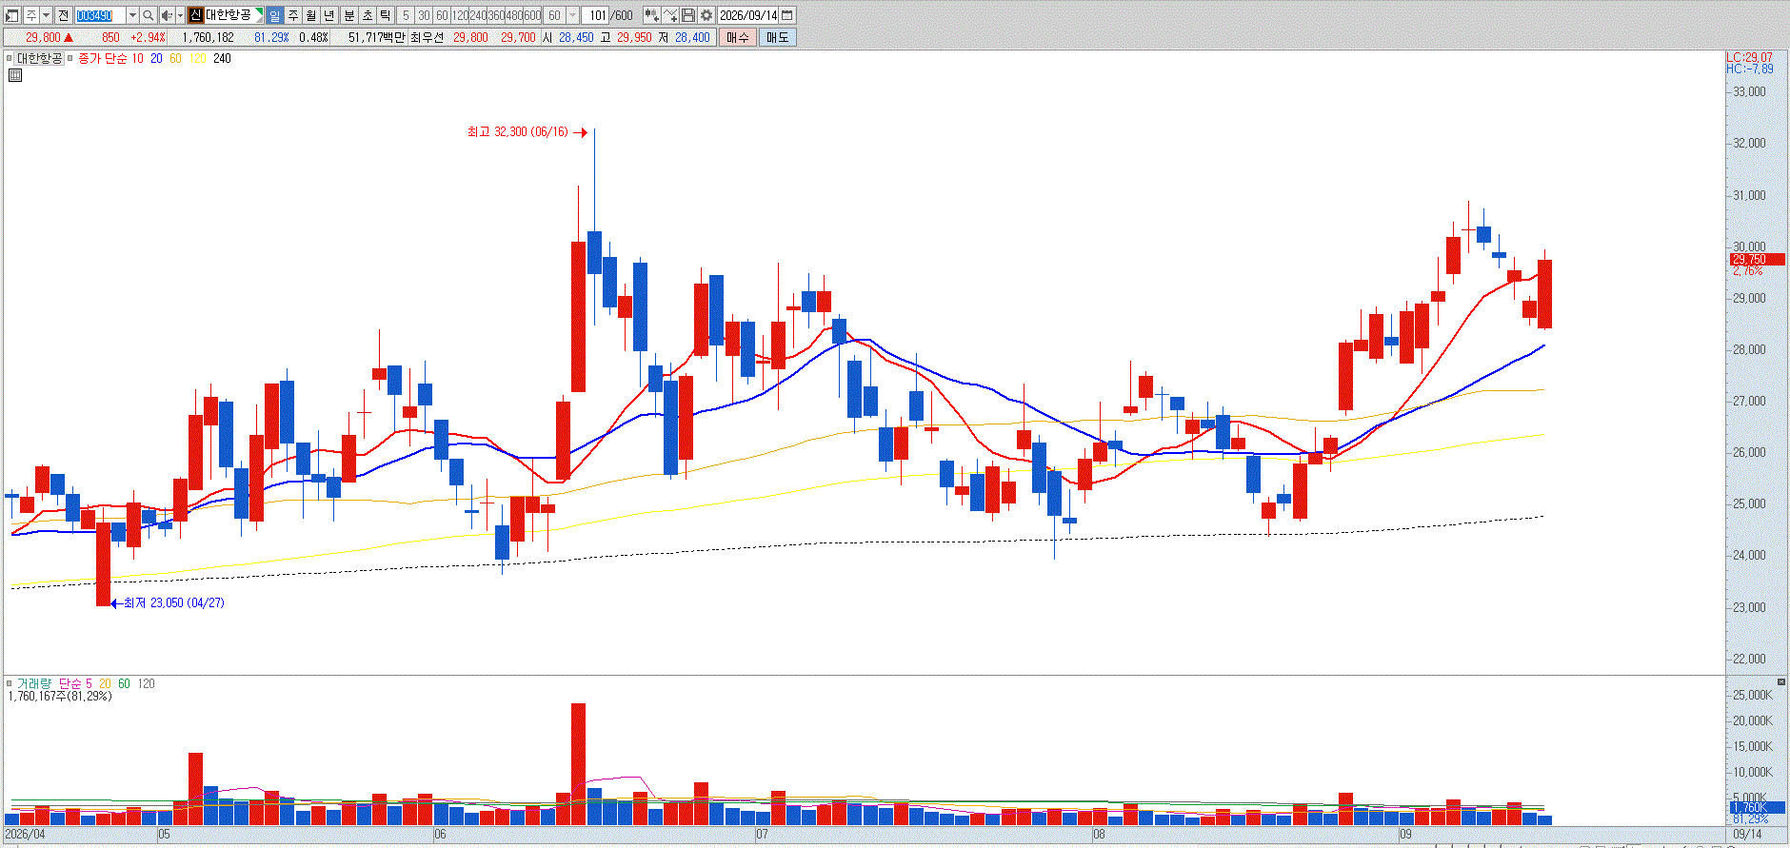The width and height of the screenshot is (1790, 848).
Task: Click the stock code input field 003490
Action: tap(100, 15)
